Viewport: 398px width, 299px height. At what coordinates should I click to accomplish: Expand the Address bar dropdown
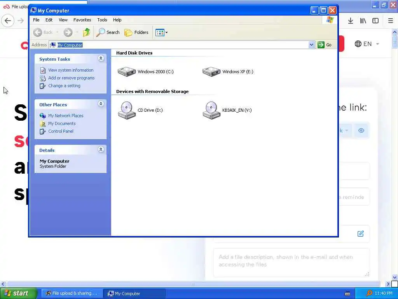click(x=311, y=45)
